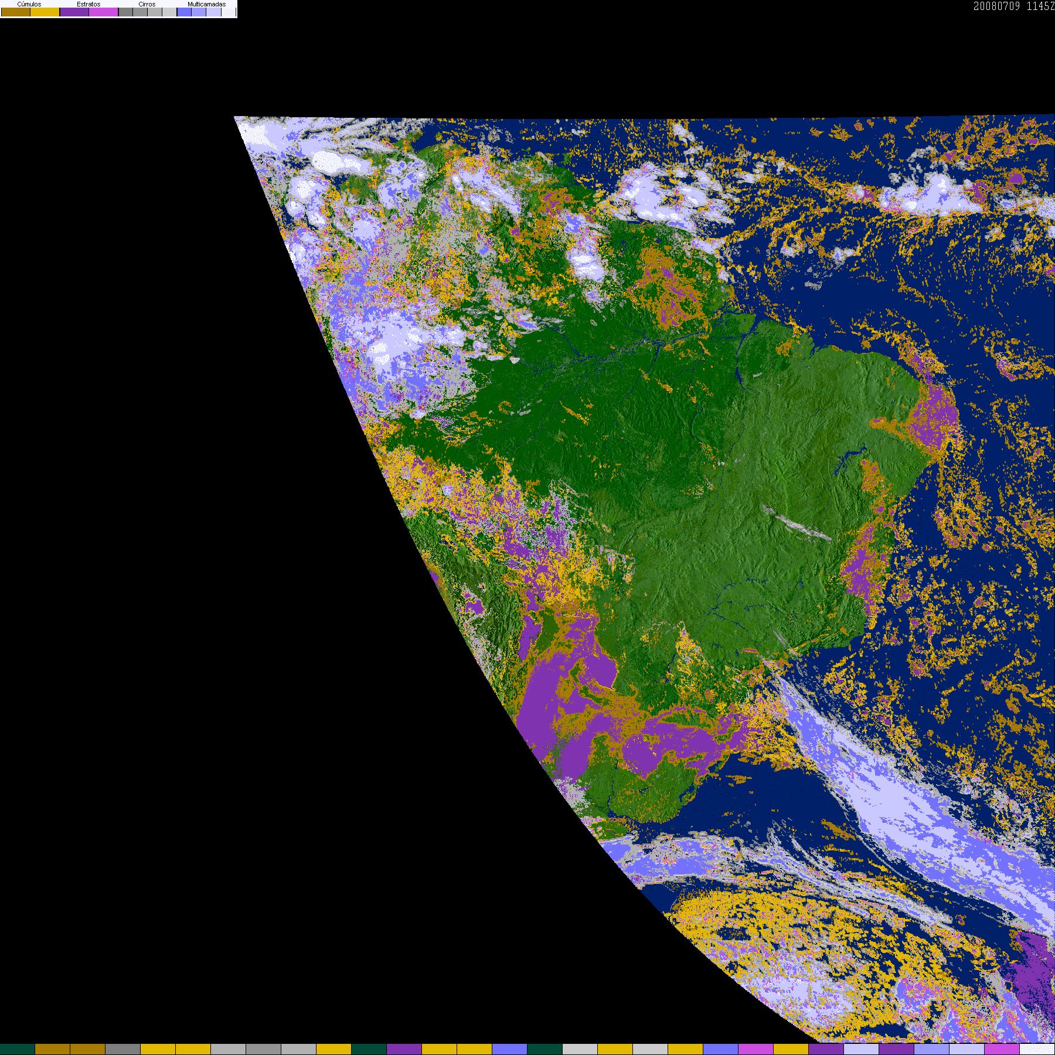1055x1055 pixels.
Task: Click the white dotted cell ending bottom color strip
Action: (x=1037, y=1049)
